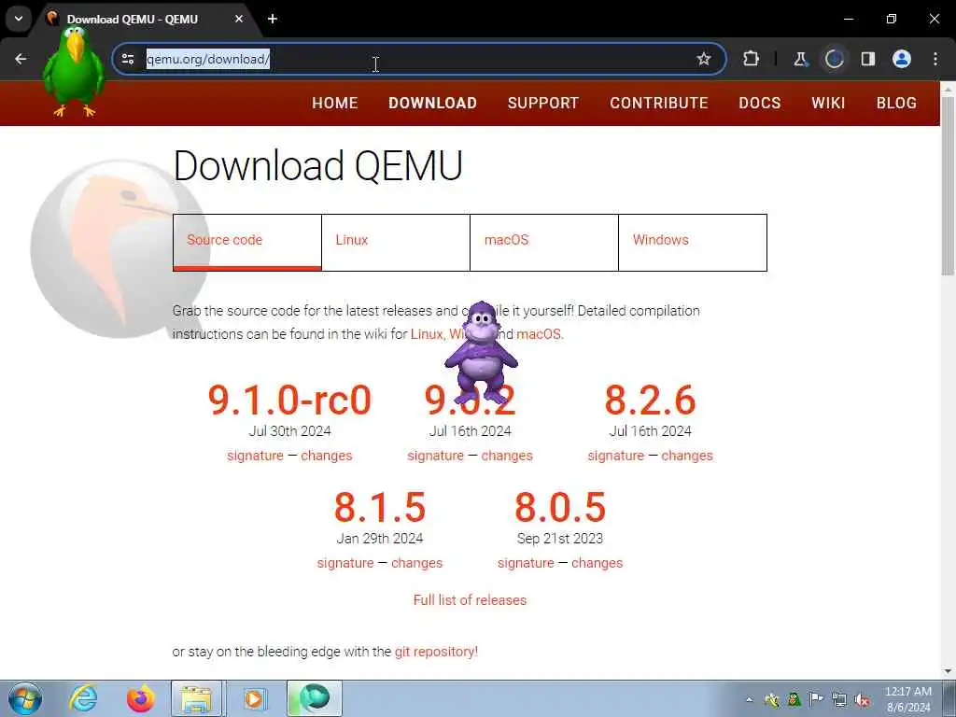Open the Linux compilation instructions link

point(426,334)
